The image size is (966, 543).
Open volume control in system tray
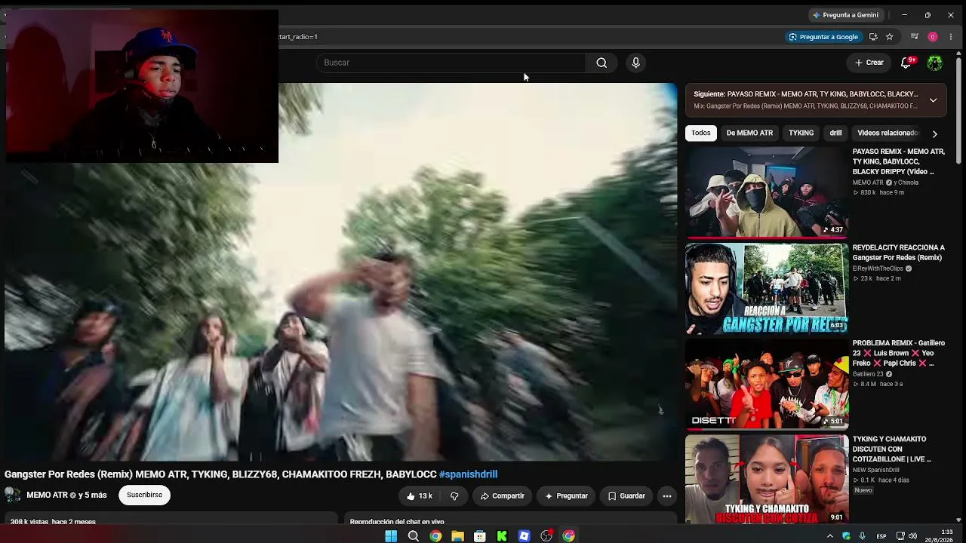pyautogui.click(x=912, y=536)
